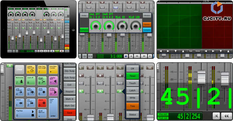The image size is (233, 121).
Task: Tap the Recall Mem Loc key
Action: pyautogui.click(x=42, y=113)
